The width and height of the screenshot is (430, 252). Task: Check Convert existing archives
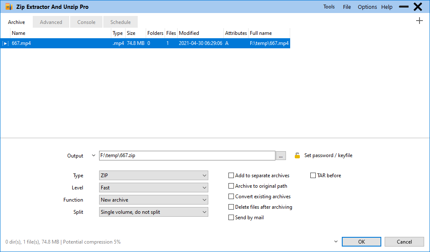pos(231,196)
